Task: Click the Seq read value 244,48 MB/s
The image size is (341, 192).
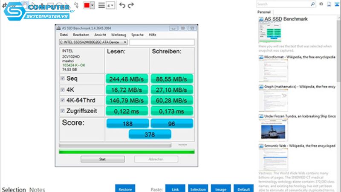Action: coord(127,79)
